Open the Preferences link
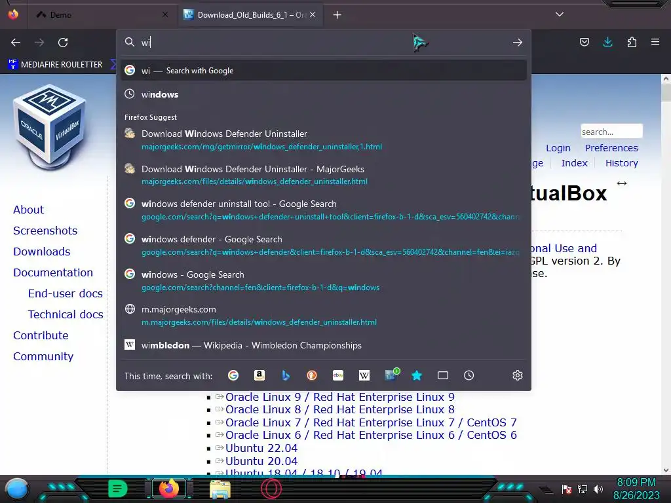The image size is (671, 503). pyautogui.click(x=611, y=148)
